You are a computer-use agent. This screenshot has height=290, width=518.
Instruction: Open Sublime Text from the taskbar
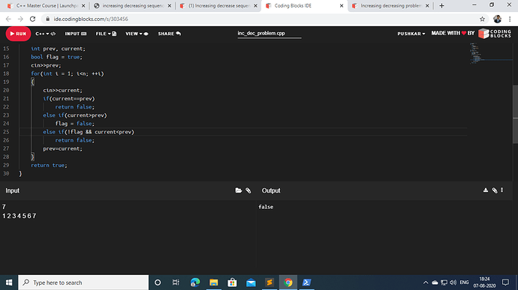tap(270, 283)
